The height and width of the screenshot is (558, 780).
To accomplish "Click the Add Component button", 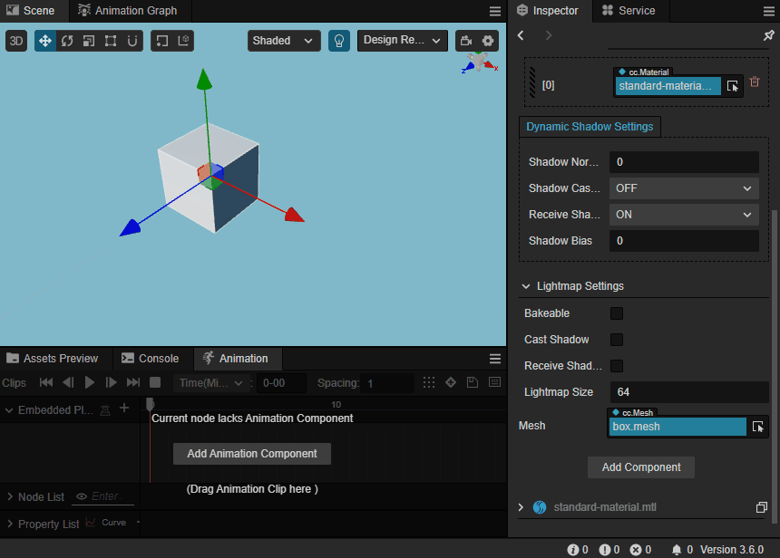I will pyautogui.click(x=641, y=467).
